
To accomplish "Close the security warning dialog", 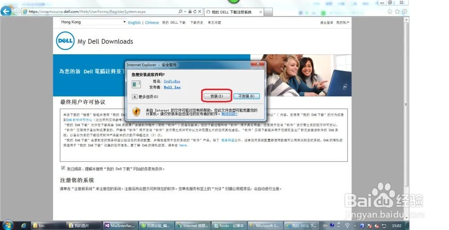I will click(258, 64).
